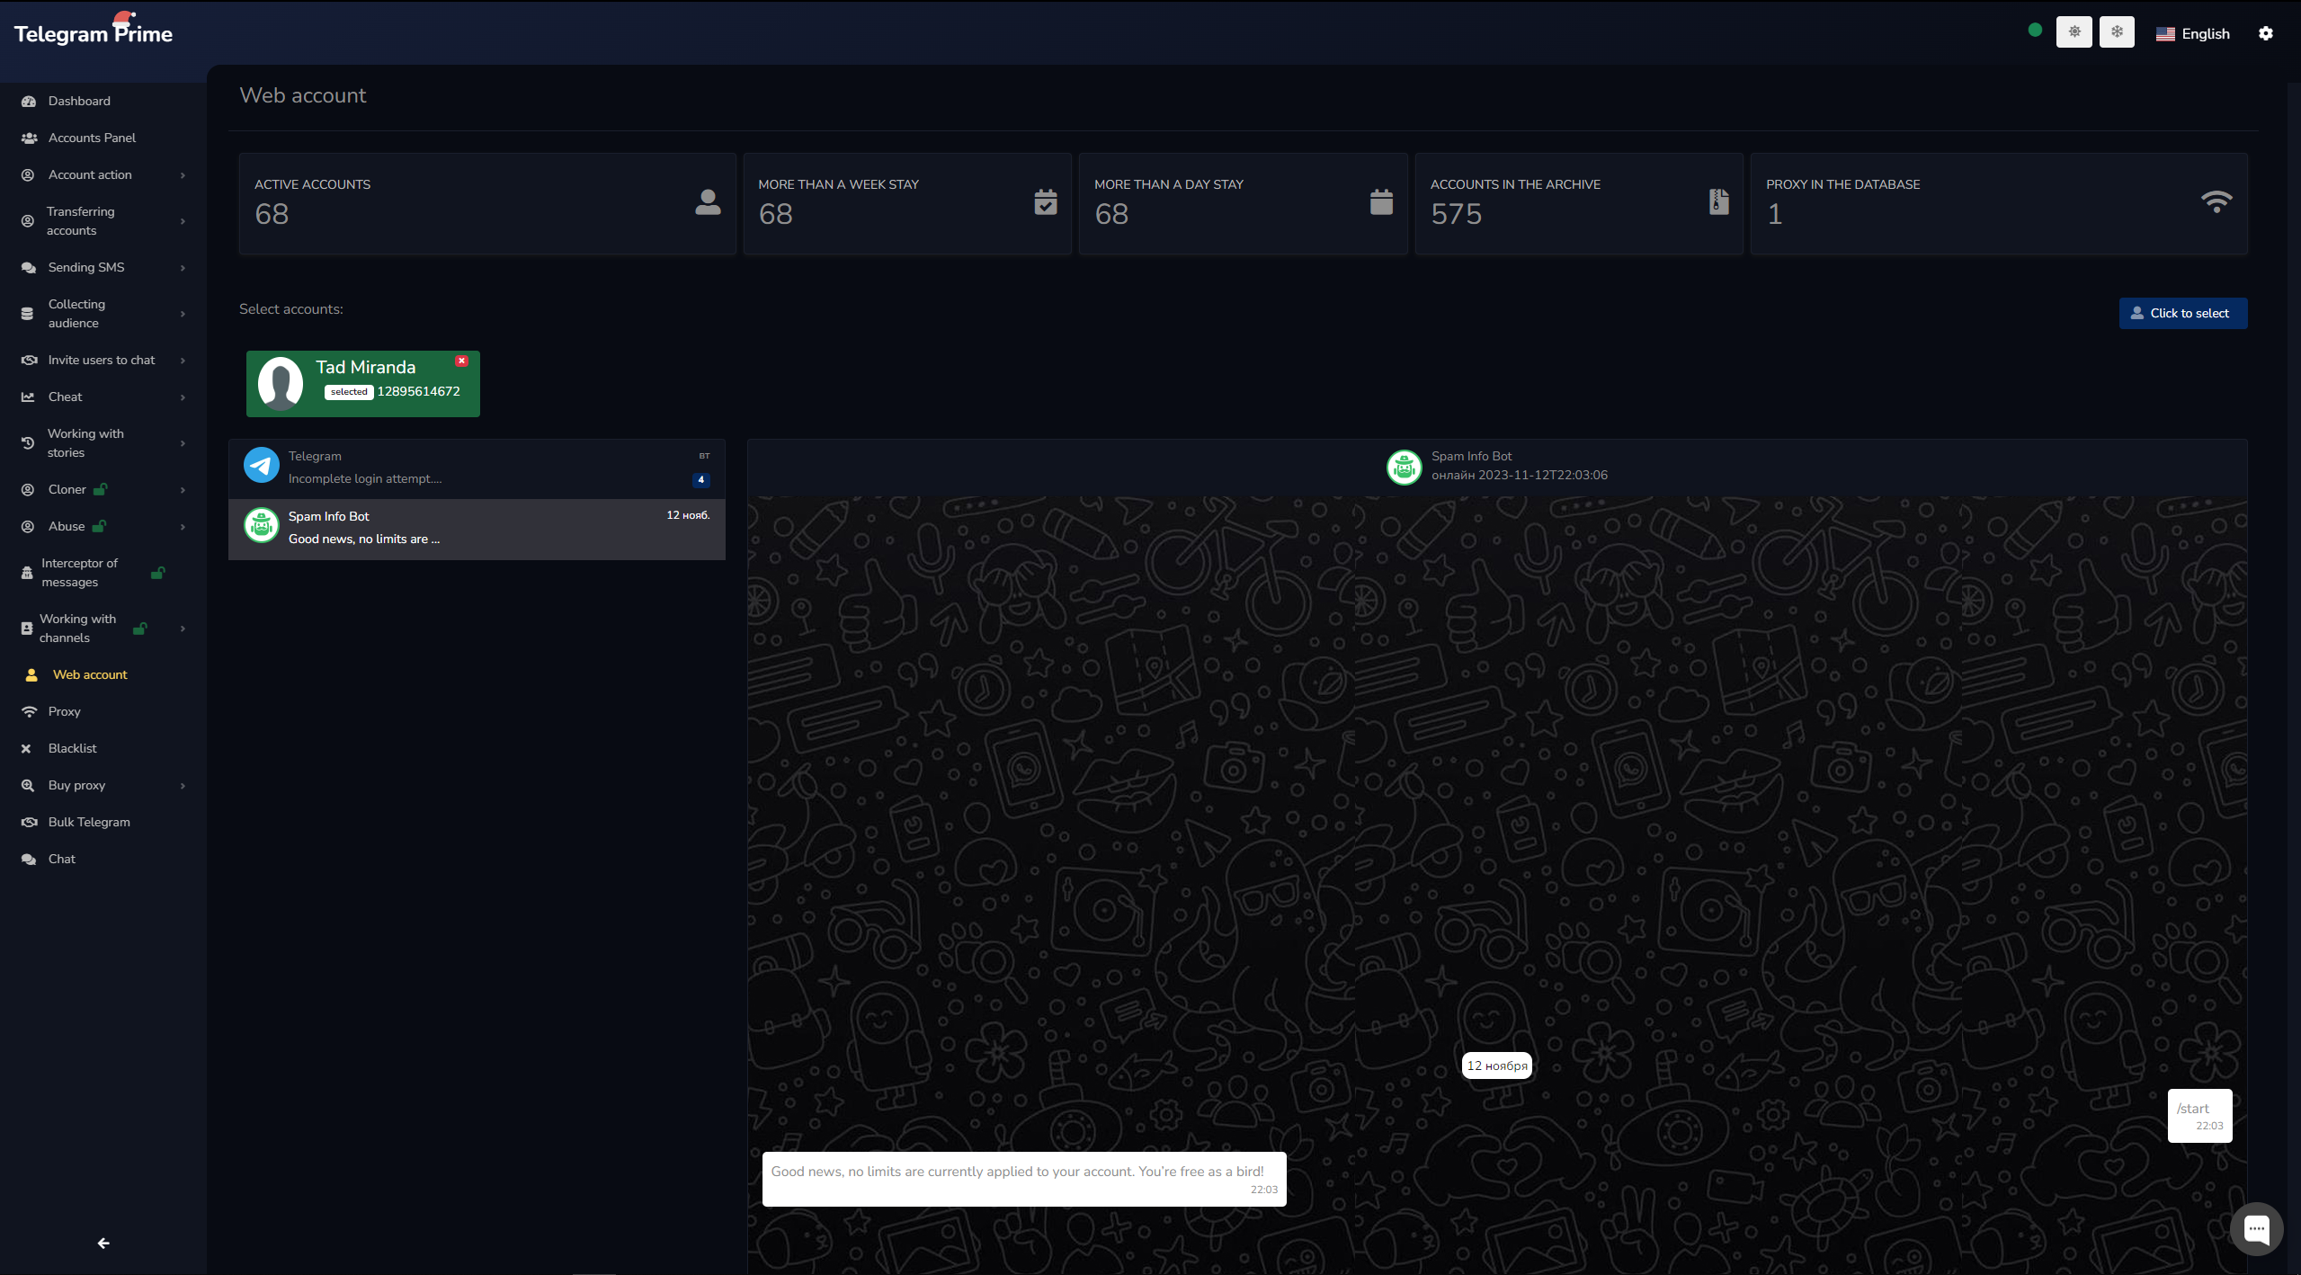Click the Spam Info Bot header avatar

pos(1404,467)
